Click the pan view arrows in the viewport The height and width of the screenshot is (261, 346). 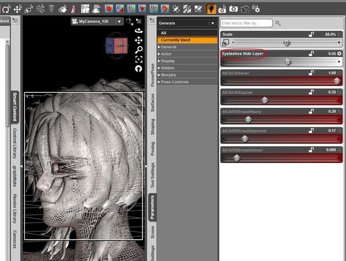[138, 40]
